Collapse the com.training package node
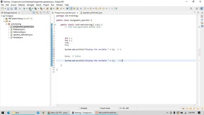This screenshot has height=115, width=204. point(6,24)
